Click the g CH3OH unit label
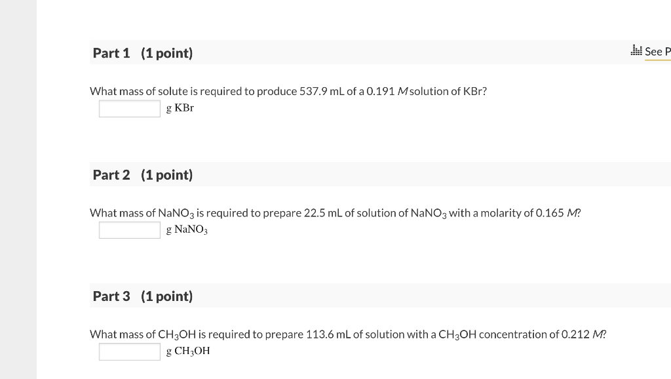 coord(189,351)
